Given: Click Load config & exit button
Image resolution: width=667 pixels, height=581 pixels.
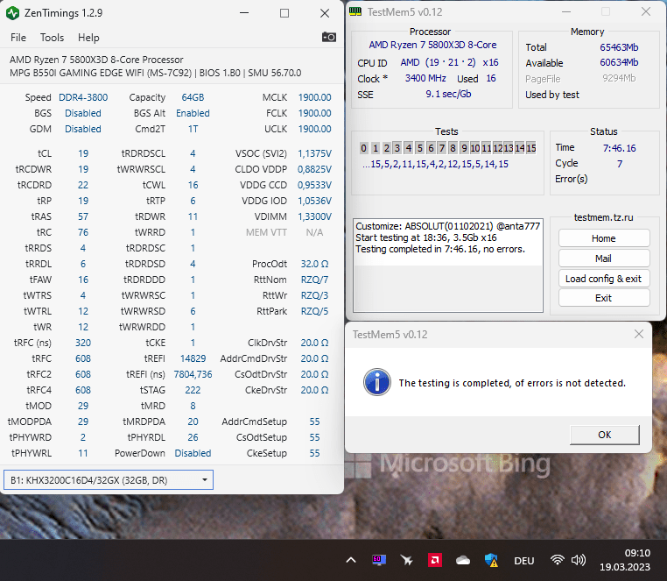Looking at the screenshot, I should click(x=604, y=279).
